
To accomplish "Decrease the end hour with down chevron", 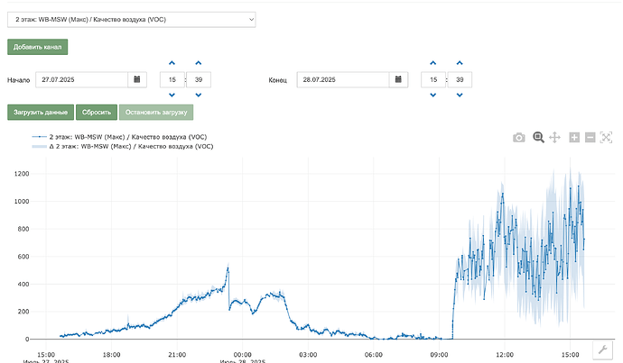I will click(433, 95).
